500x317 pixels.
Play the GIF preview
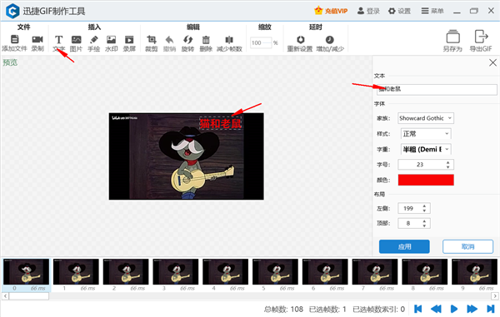454,309
